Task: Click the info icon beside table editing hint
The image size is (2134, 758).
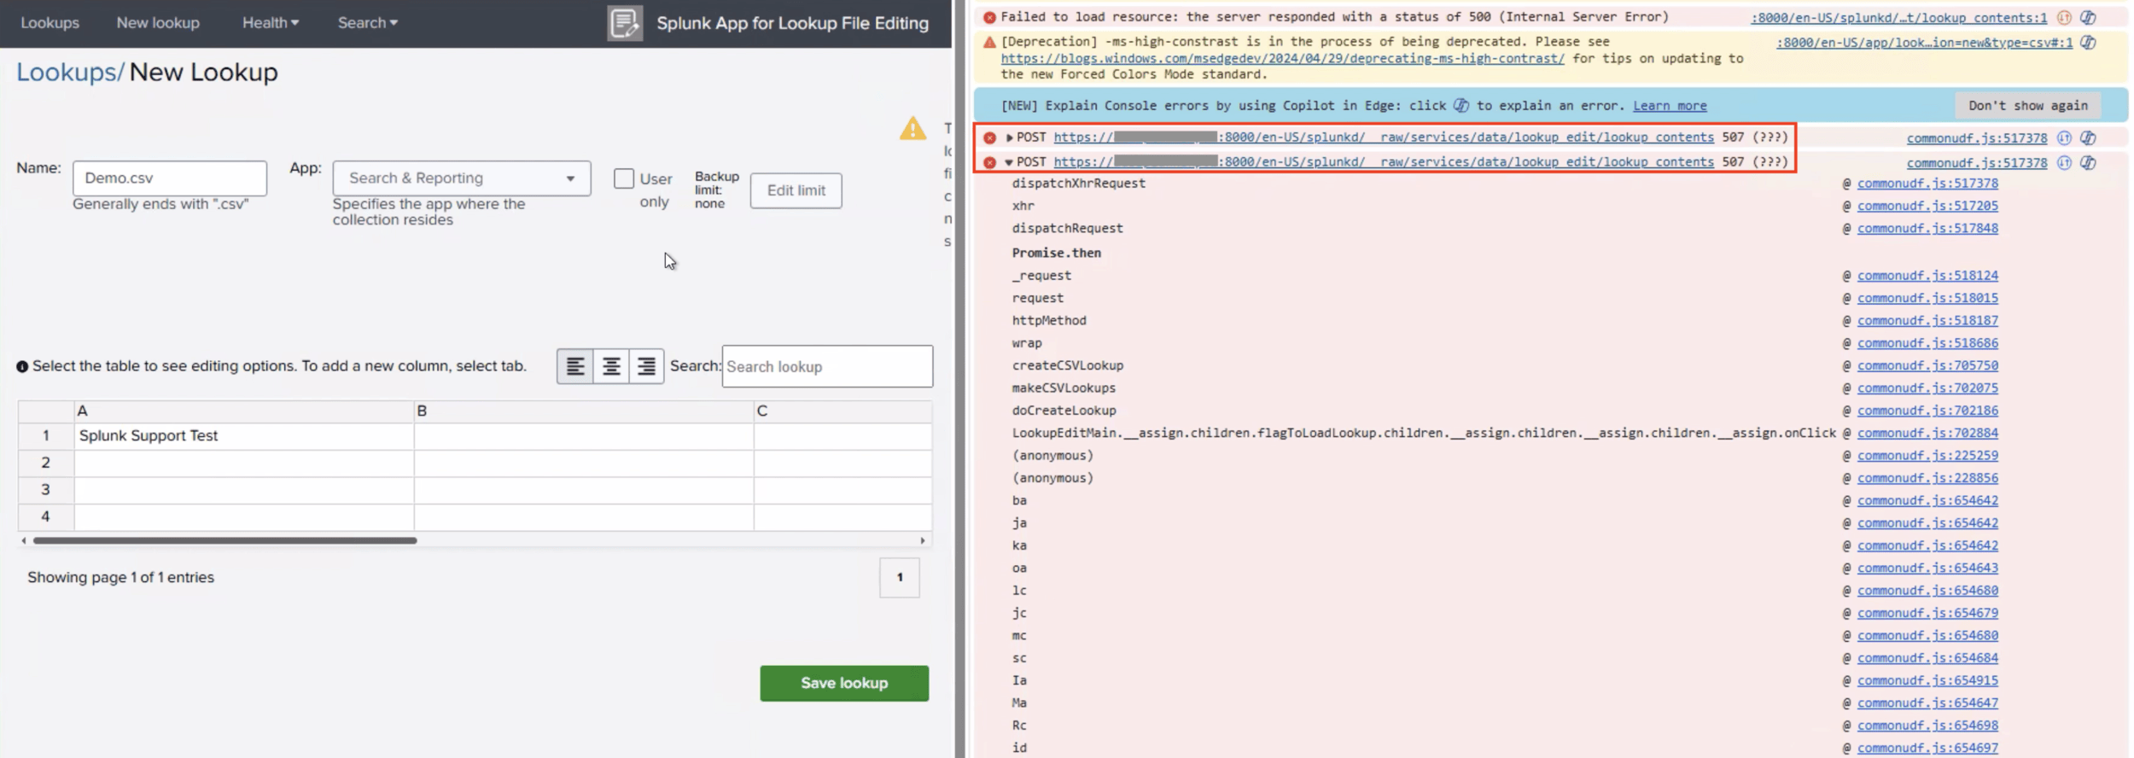Action: [22, 366]
